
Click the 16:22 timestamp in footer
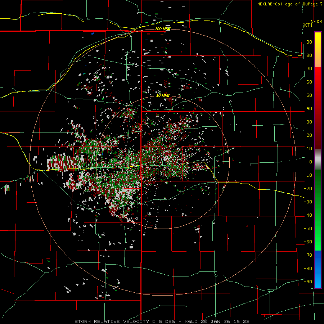point(242,321)
